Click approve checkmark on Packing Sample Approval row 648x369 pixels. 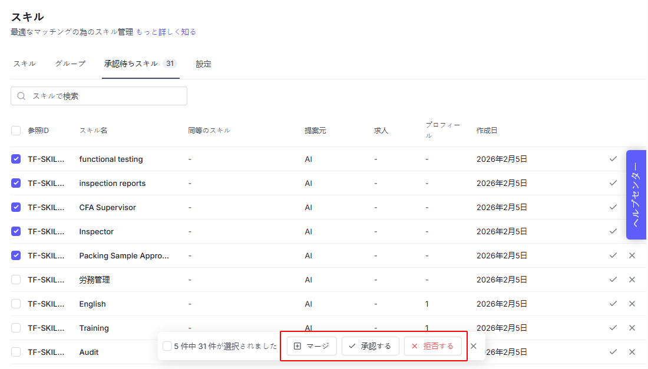613,255
